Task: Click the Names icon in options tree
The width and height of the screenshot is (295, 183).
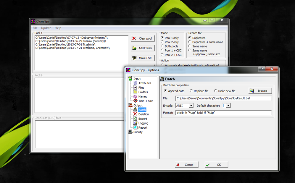Action: tap(135, 96)
